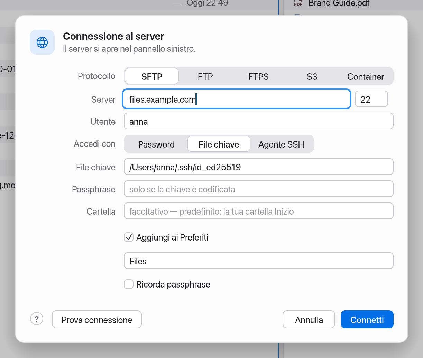Cancel with the Annulla button

(x=309, y=320)
